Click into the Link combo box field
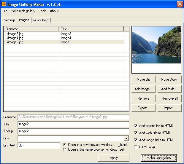The height and width of the screenshot is (164, 184). coord(71,138)
